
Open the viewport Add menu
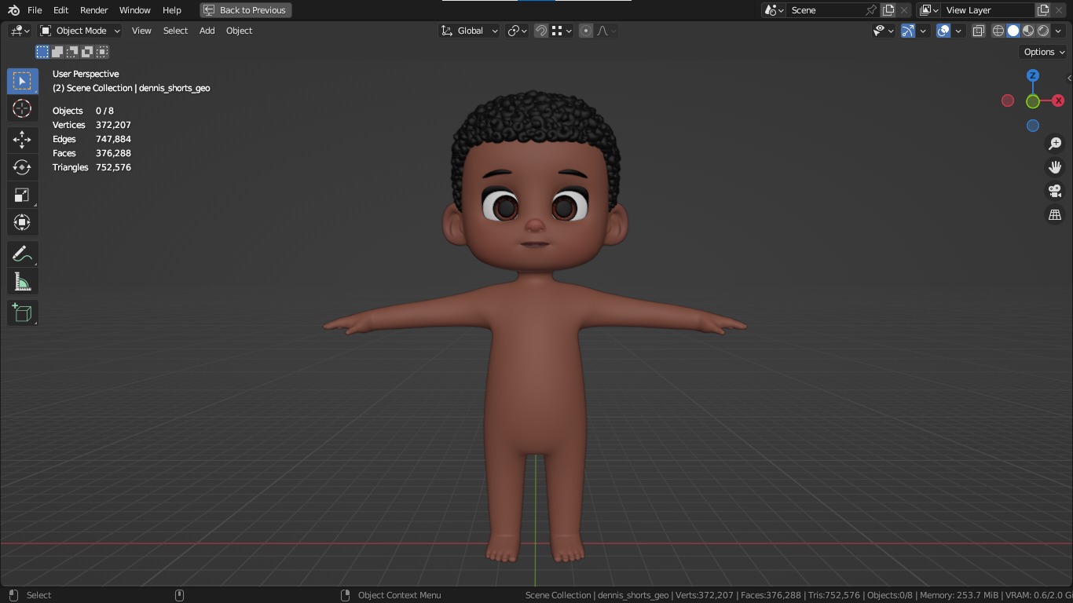(207, 31)
